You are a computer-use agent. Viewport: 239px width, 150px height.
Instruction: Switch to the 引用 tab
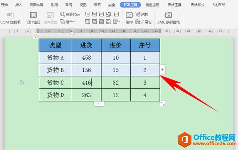[x=54, y=5]
